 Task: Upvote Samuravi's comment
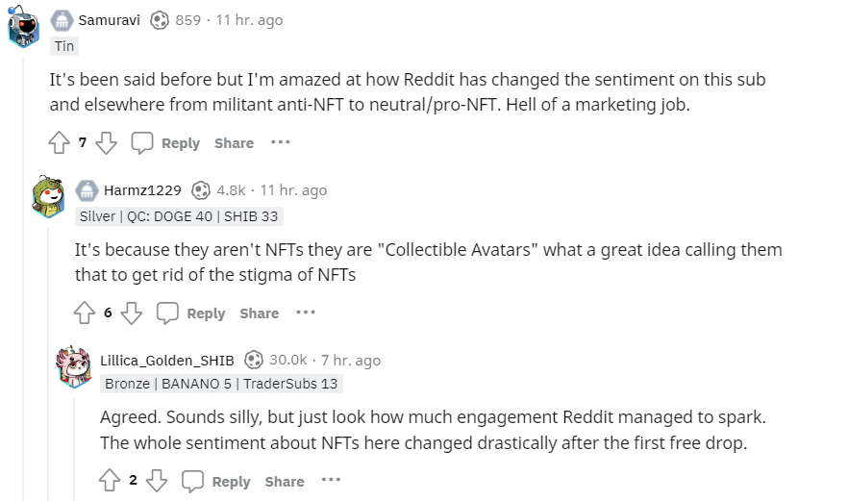pyautogui.click(x=60, y=143)
